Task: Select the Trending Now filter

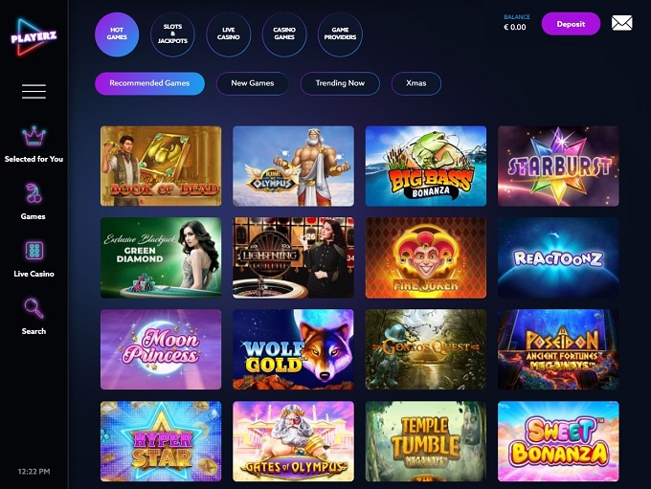Action: (340, 83)
